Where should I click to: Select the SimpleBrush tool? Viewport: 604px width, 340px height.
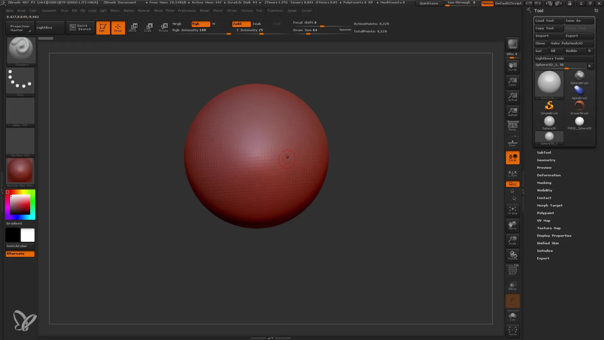[549, 108]
